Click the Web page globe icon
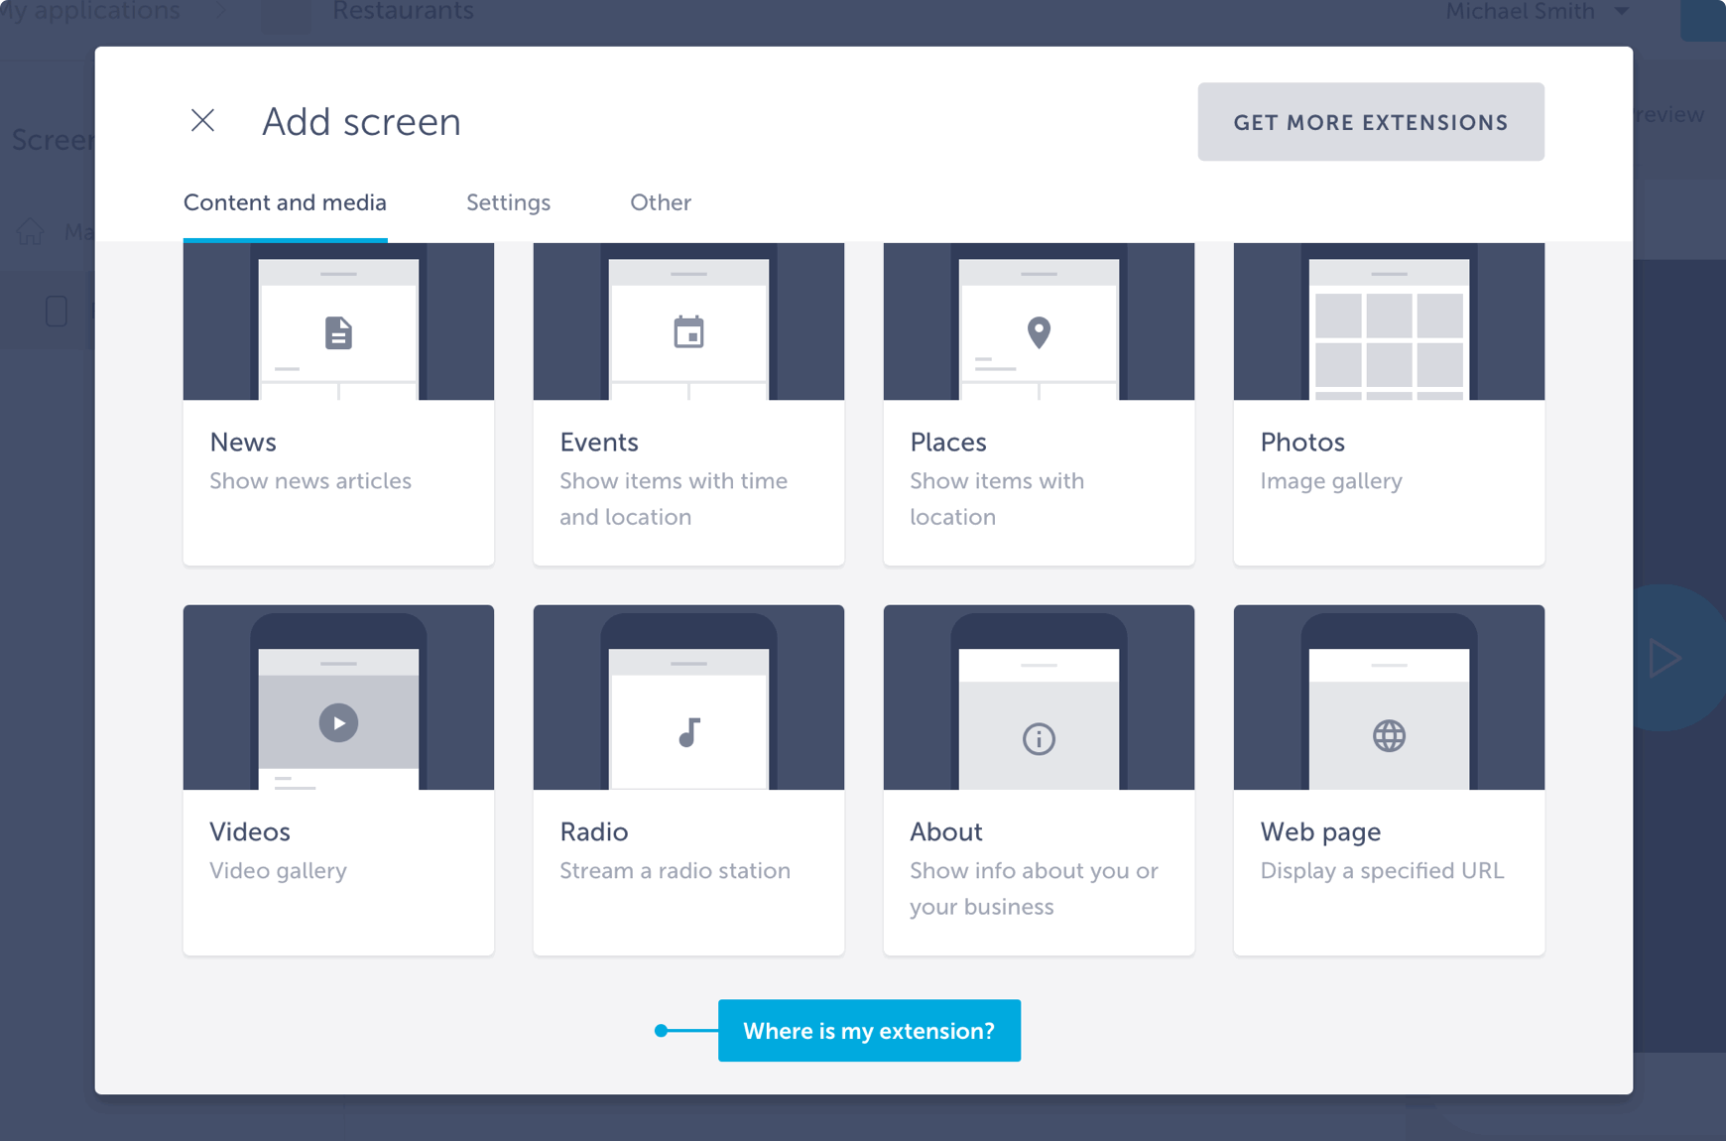1726x1141 pixels. click(1389, 736)
